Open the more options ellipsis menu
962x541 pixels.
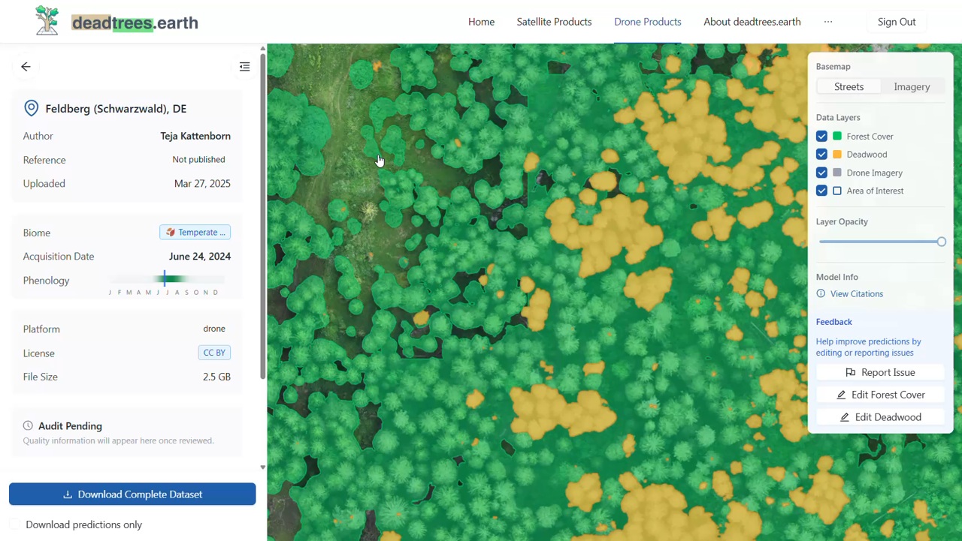point(828,22)
